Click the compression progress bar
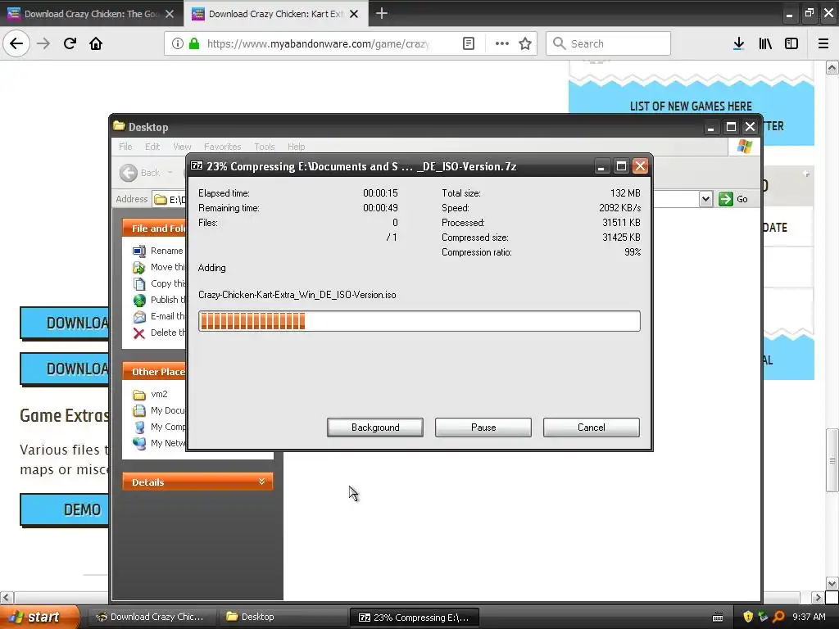The height and width of the screenshot is (629, 839). [419, 321]
